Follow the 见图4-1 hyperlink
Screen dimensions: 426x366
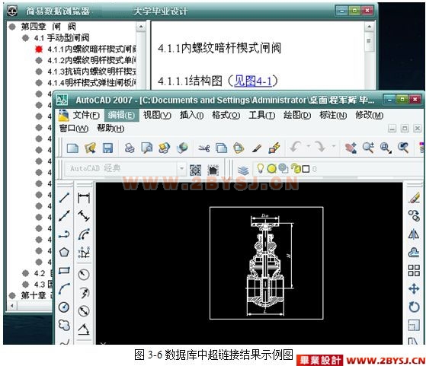[253, 81]
